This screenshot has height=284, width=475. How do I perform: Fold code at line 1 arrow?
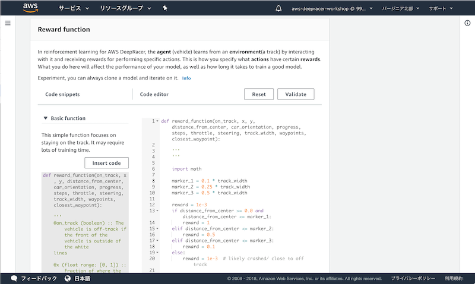point(157,121)
